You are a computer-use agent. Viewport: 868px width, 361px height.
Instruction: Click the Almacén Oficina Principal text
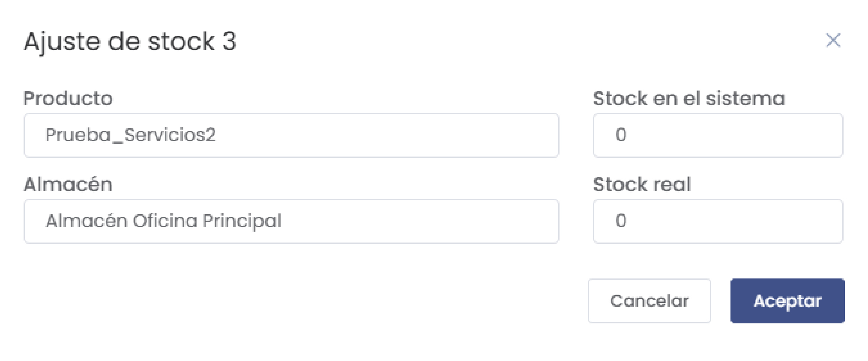(164, 221)
